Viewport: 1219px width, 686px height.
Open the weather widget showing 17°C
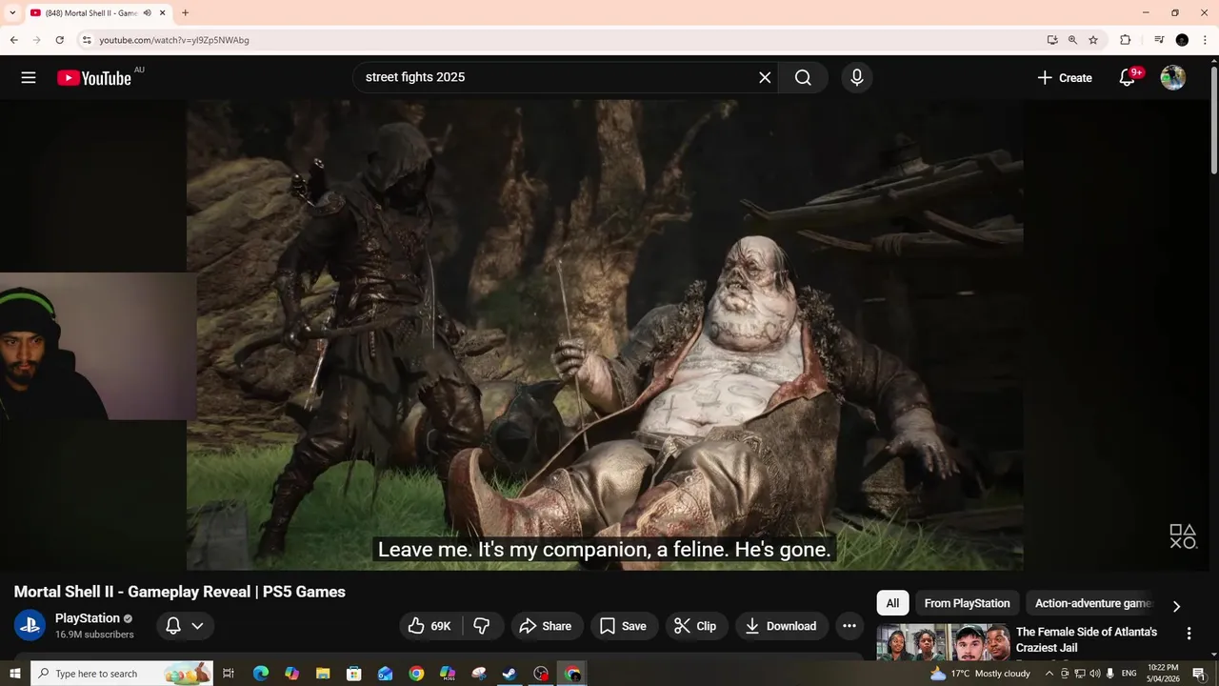[981, 674]
